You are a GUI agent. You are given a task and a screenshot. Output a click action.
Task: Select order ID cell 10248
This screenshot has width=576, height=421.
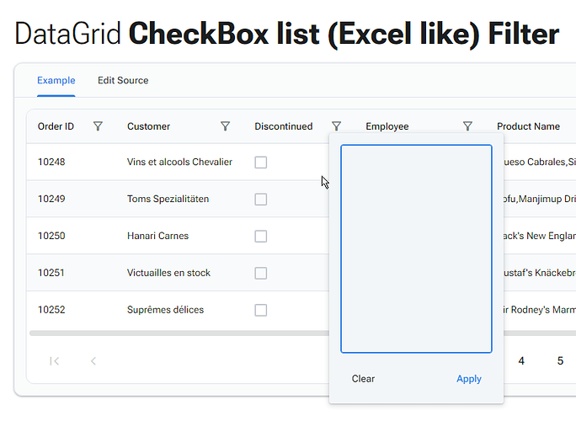(51, 162)
